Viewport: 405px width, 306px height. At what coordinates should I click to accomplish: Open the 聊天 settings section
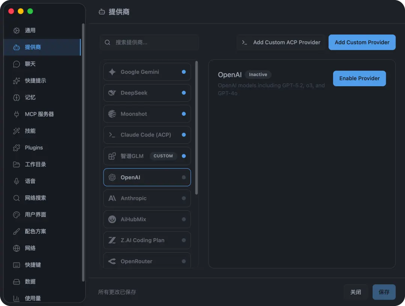(x=42, y=64)
